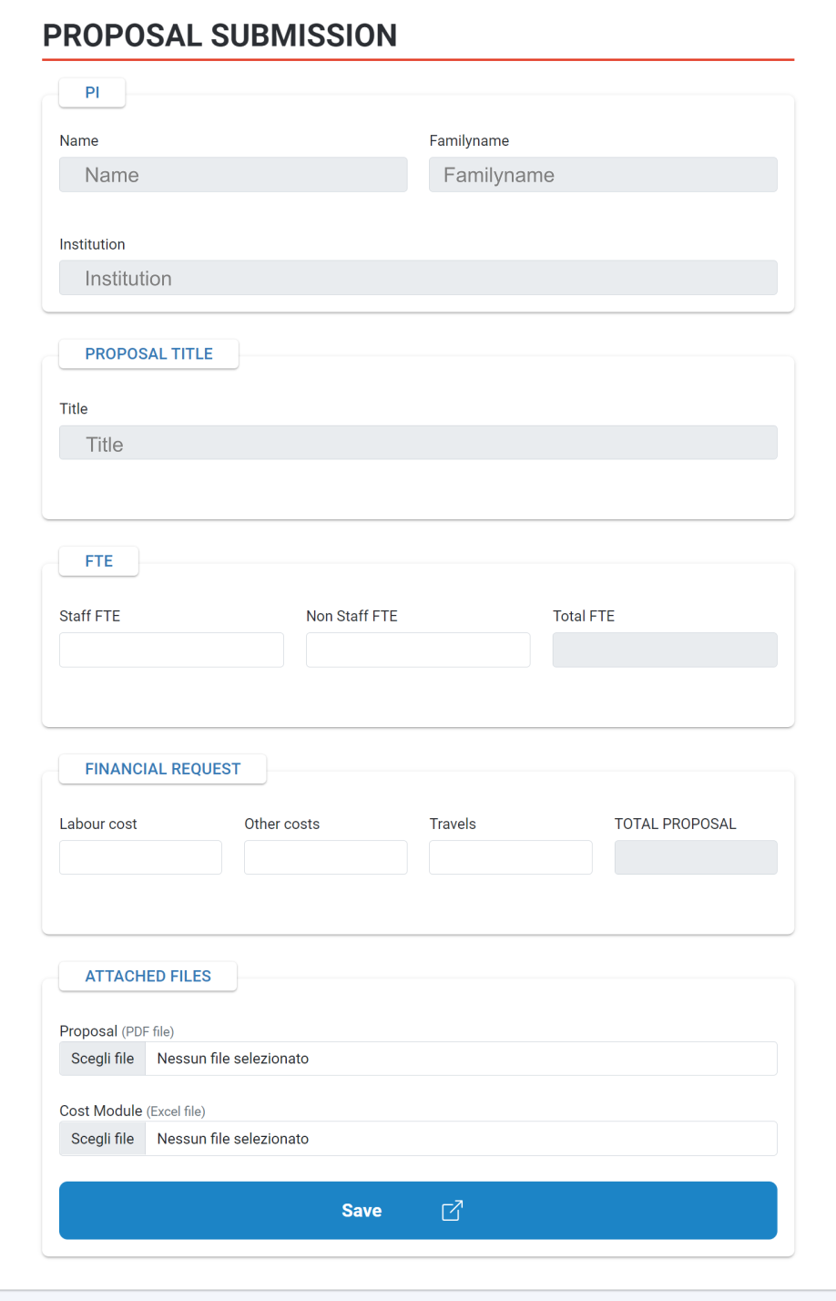Select the FINANCIAL REQUEST section label
The image size is (836, 1301).
162,769
